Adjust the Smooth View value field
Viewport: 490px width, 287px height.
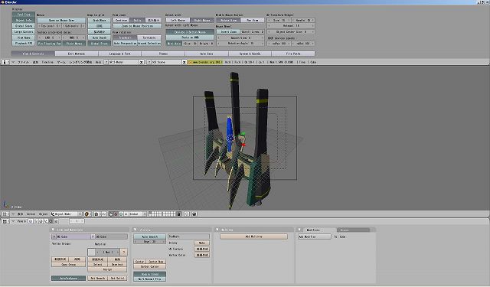pos(240,38)
